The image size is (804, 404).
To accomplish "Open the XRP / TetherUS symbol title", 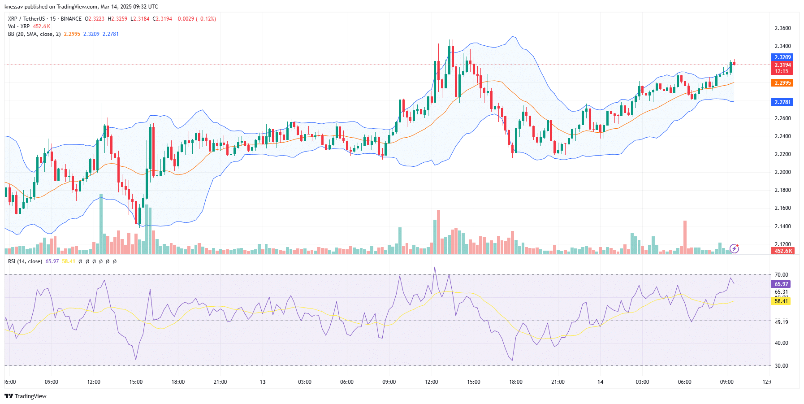I will pos(45,19).
